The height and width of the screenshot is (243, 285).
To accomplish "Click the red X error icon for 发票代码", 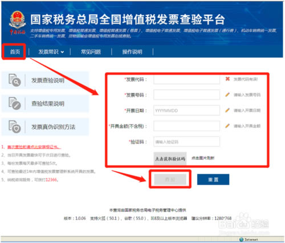I will pos(227,79).
